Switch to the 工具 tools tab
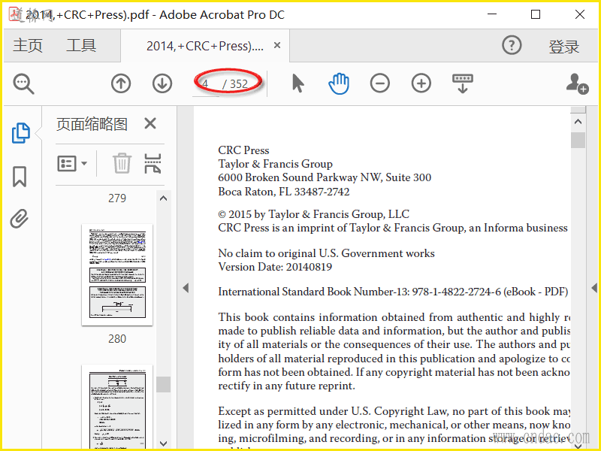Screen dimensions: 601x451 coord(81,45)
